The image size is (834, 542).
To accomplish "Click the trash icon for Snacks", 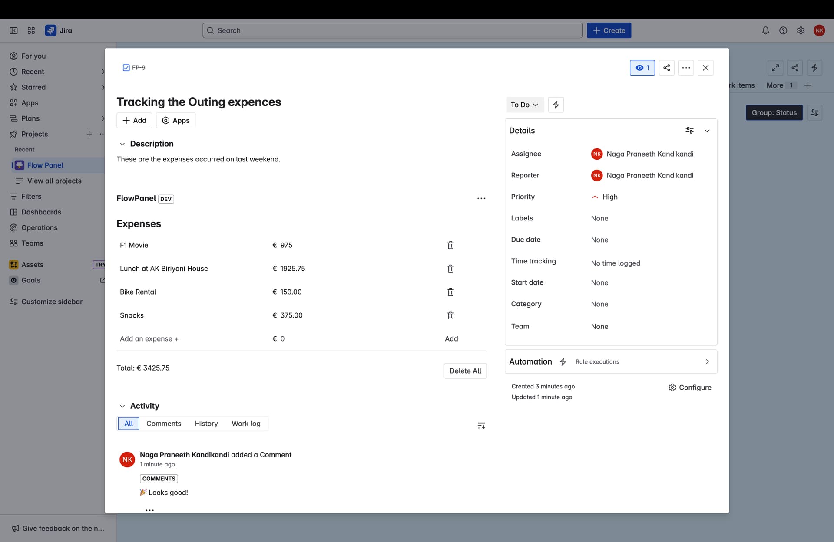I will pyautogui.click(x=450, y=315).
